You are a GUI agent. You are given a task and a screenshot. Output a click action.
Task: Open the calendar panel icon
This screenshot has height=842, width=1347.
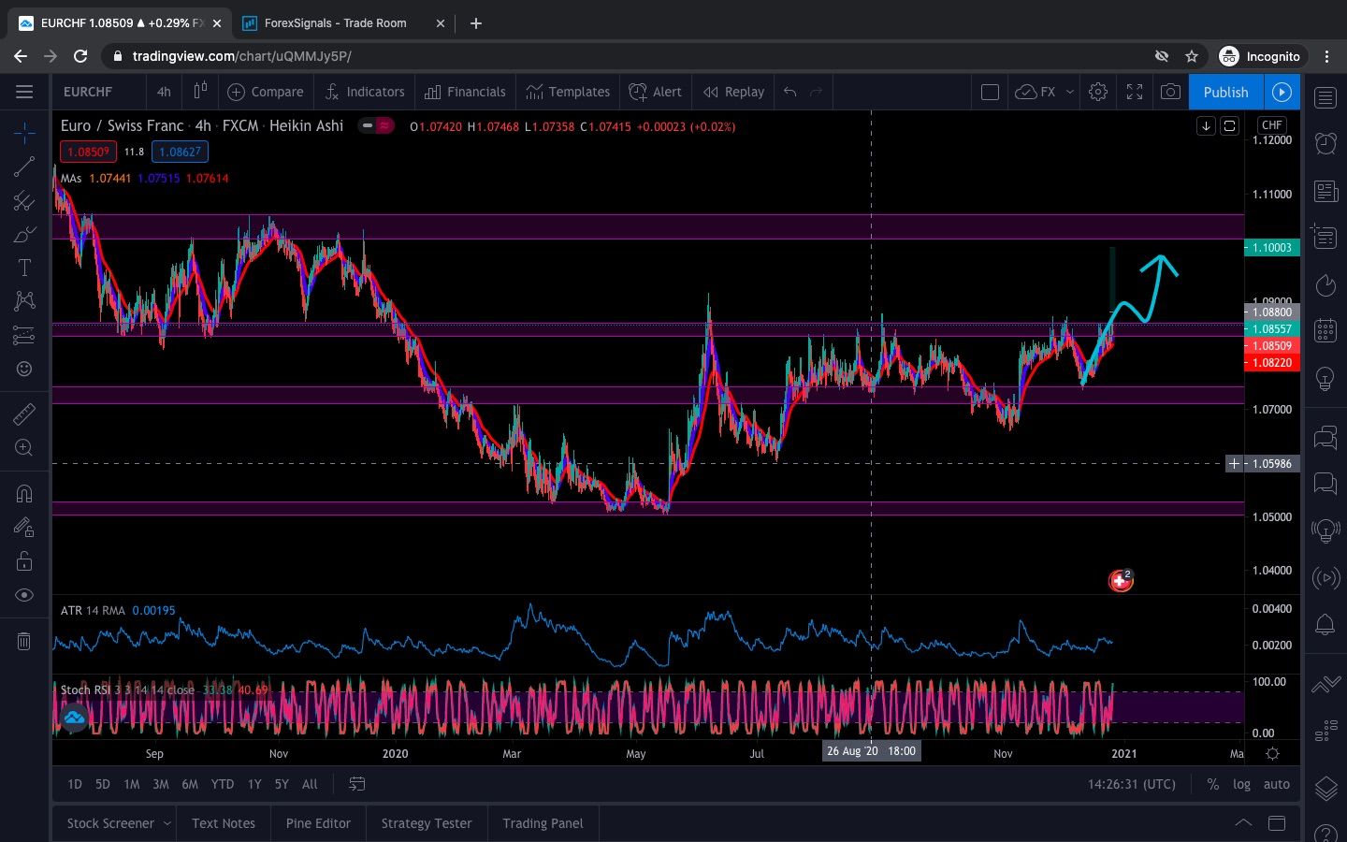(x=1325, y=330)
